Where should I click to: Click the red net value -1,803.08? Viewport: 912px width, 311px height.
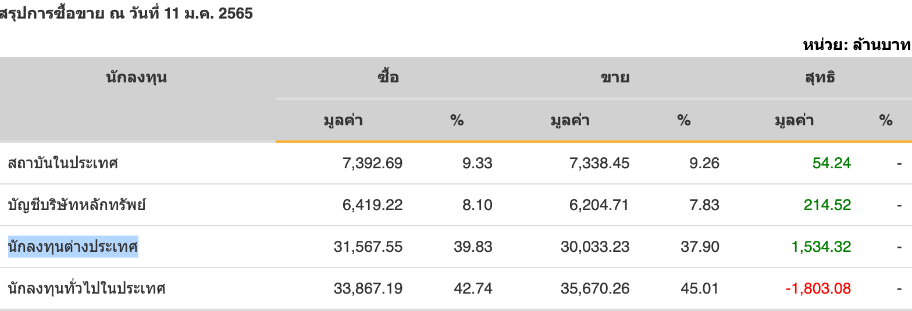pos(818,288)
